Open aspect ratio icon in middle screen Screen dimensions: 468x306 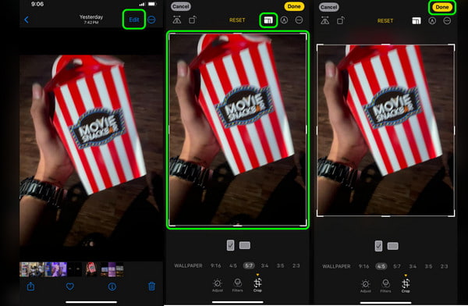coord(268,20)
